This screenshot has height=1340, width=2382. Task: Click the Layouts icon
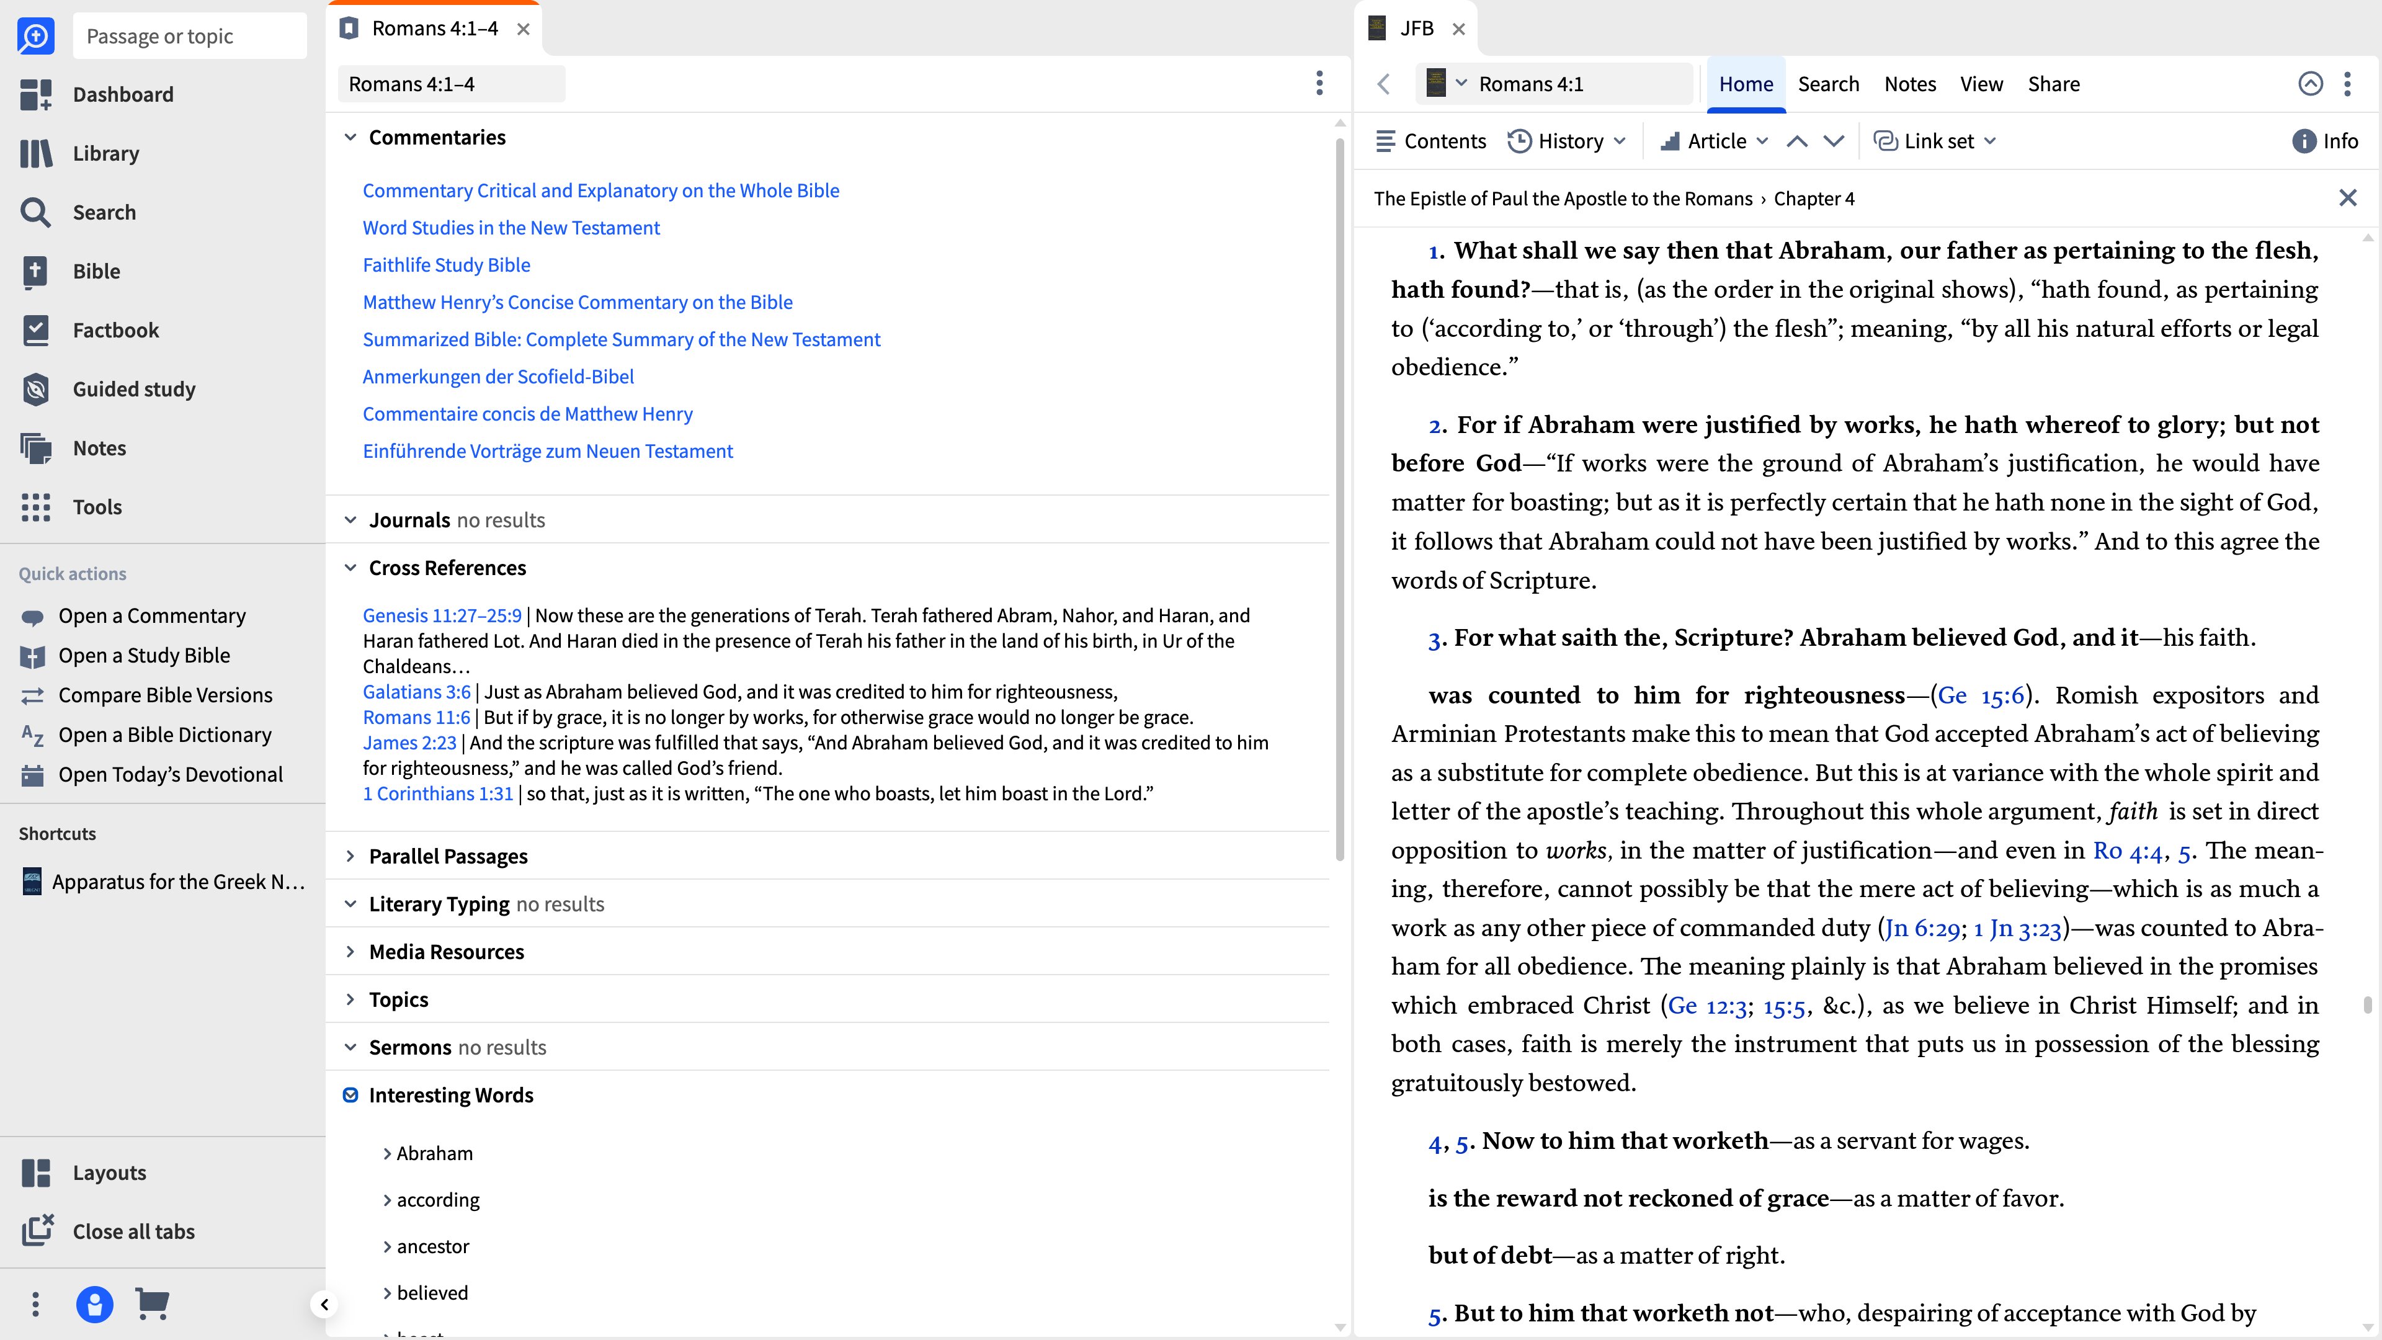click(x=35, y=1172)
